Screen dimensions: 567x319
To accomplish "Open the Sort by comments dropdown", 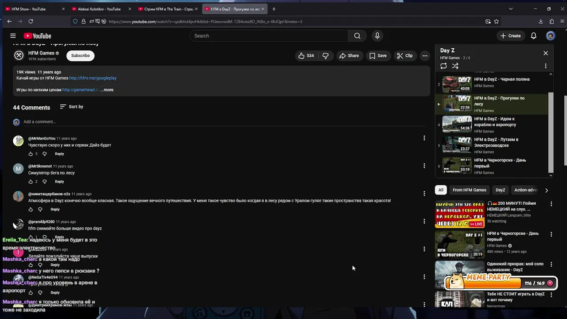I will (x=71, y=107).
